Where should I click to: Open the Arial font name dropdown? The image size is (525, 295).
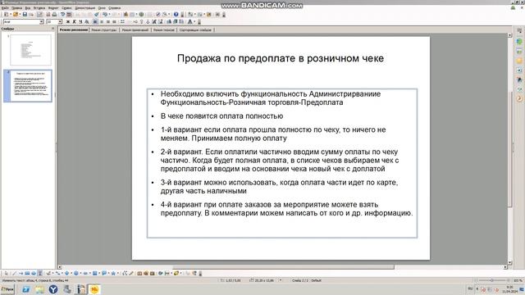point(41,22)
